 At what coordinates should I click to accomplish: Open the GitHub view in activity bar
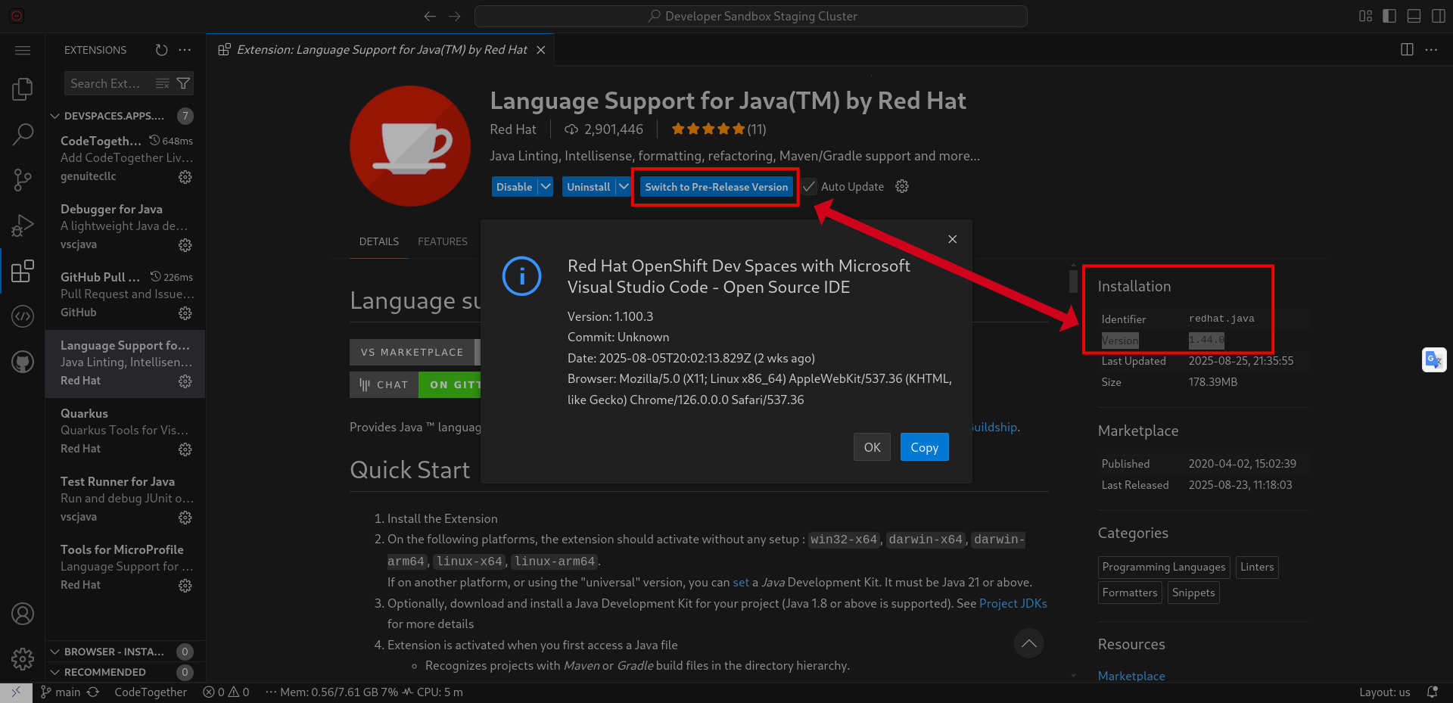pyautogui.click(x=23, y=362)
